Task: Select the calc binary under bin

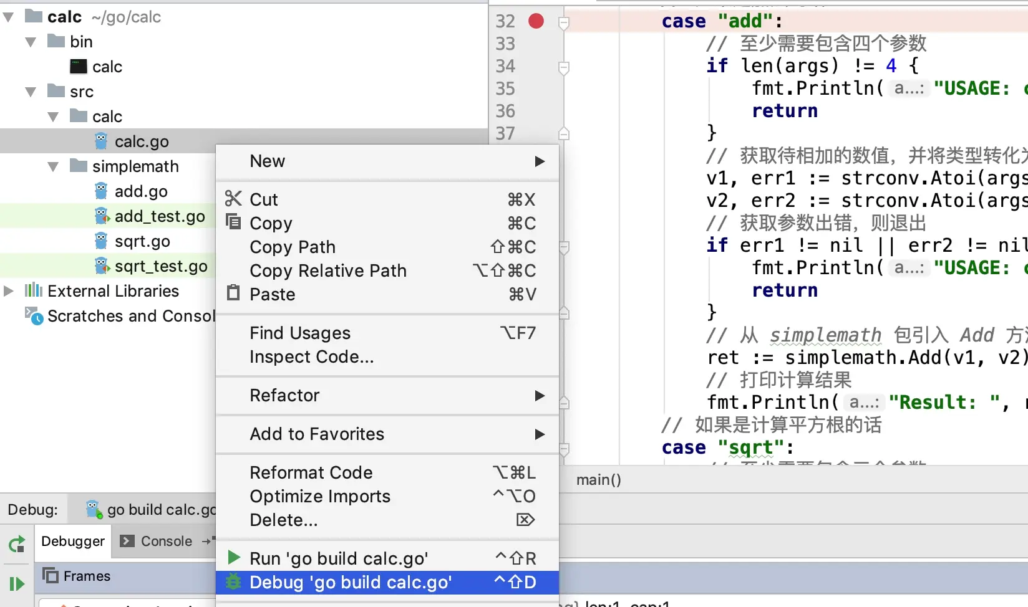Action: [x=107, y=67]
